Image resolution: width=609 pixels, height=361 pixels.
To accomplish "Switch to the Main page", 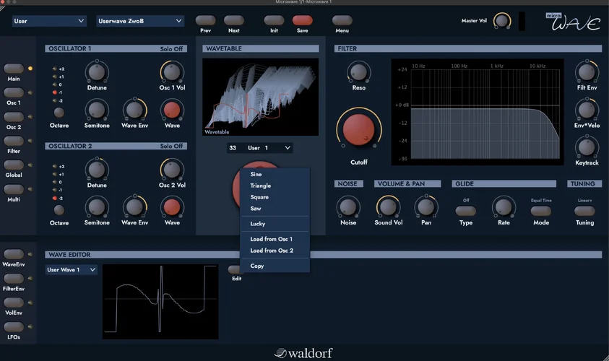I will pyautogui.click(x=14, y=69).
